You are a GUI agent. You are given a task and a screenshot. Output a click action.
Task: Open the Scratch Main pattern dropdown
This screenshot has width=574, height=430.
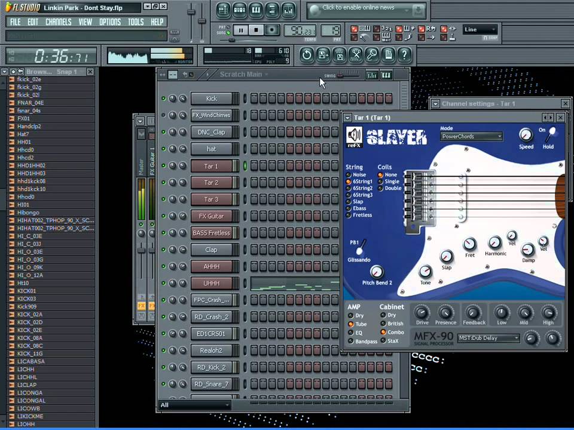244,74
